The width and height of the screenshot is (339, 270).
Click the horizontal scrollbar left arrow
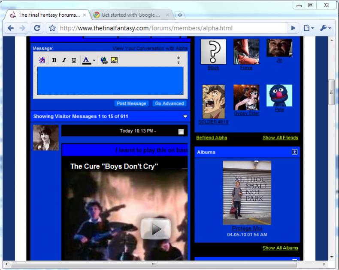(x=6, y=264)
